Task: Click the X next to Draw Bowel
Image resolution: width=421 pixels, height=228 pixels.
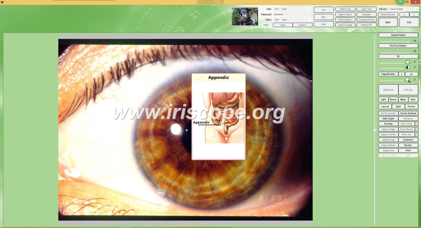Action: [416, 129]
